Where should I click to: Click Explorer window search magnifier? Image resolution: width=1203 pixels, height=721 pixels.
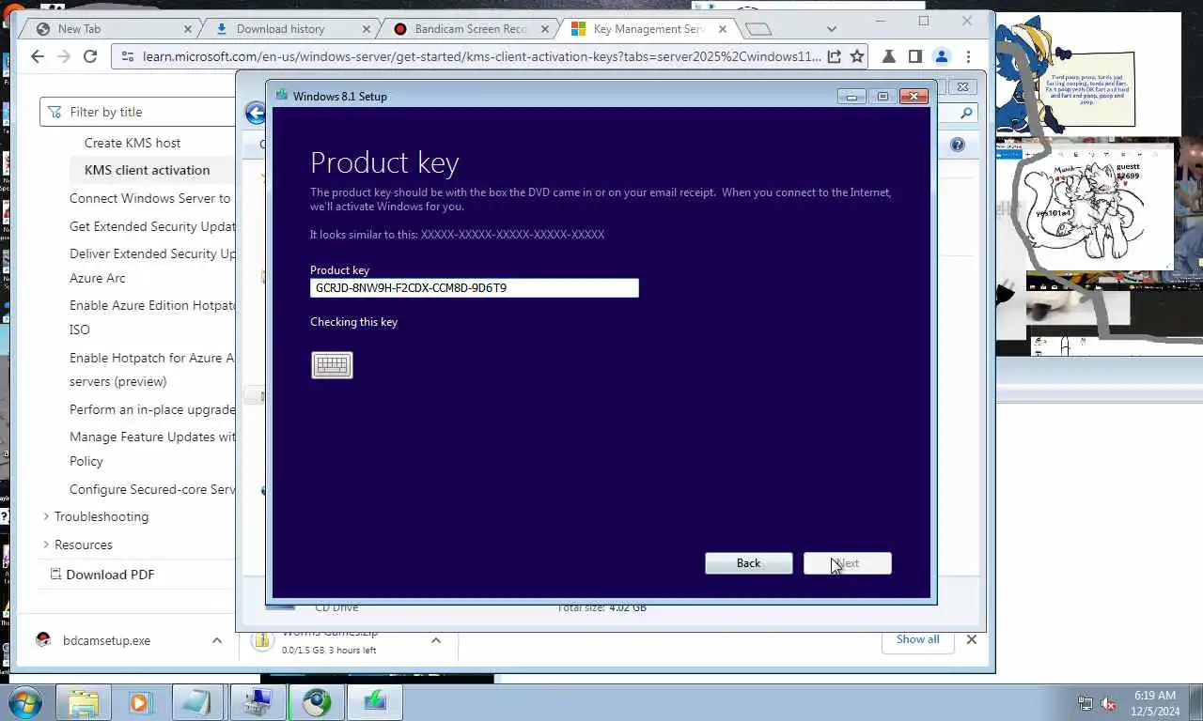[x=967, y=113]
